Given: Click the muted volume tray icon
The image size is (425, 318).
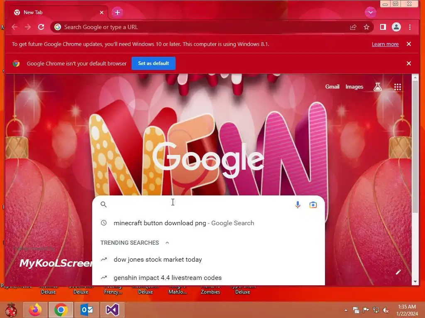Looking at the screenshot, I should [386, 310].
